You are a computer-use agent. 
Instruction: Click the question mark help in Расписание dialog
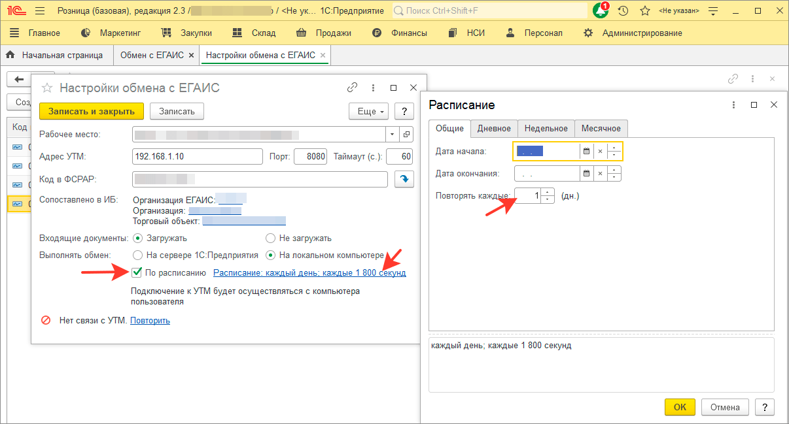[764, 407]
